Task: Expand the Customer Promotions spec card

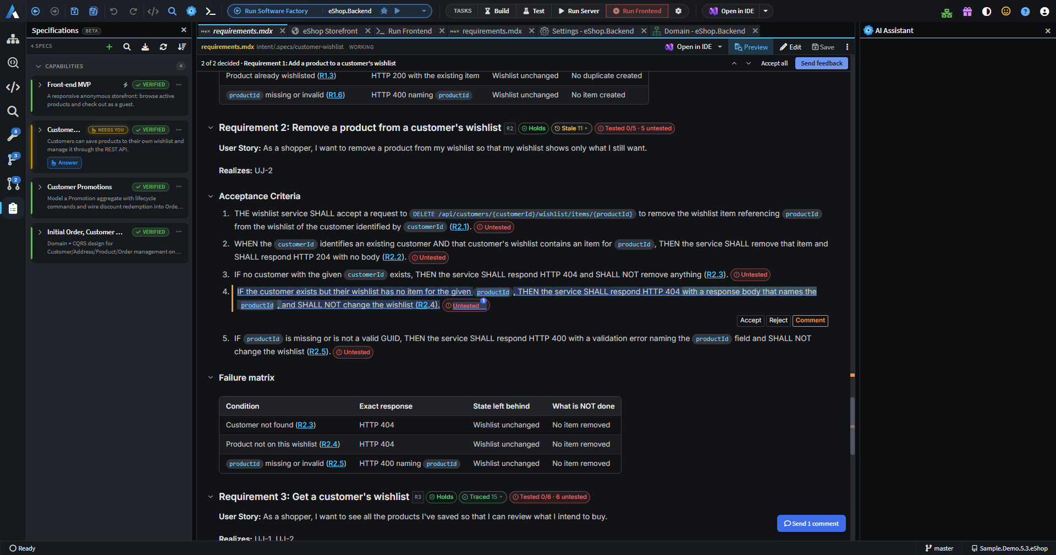Action: (40, 187)
